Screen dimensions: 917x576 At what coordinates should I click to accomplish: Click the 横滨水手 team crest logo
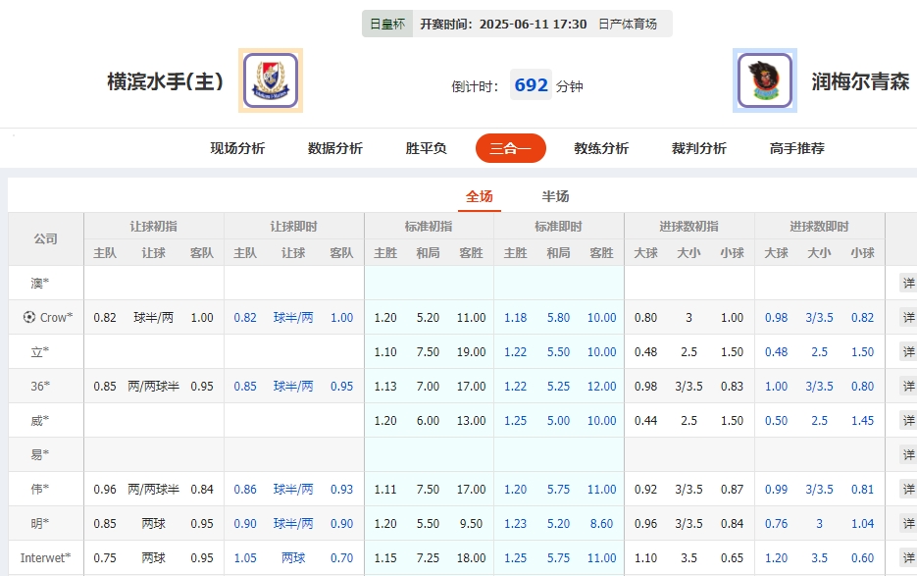click(270, 80)
